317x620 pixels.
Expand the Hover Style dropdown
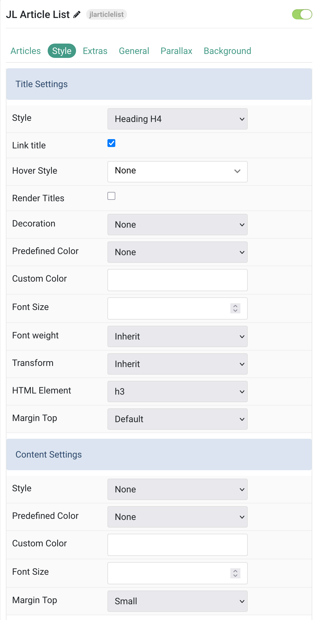tap(177, 172)
